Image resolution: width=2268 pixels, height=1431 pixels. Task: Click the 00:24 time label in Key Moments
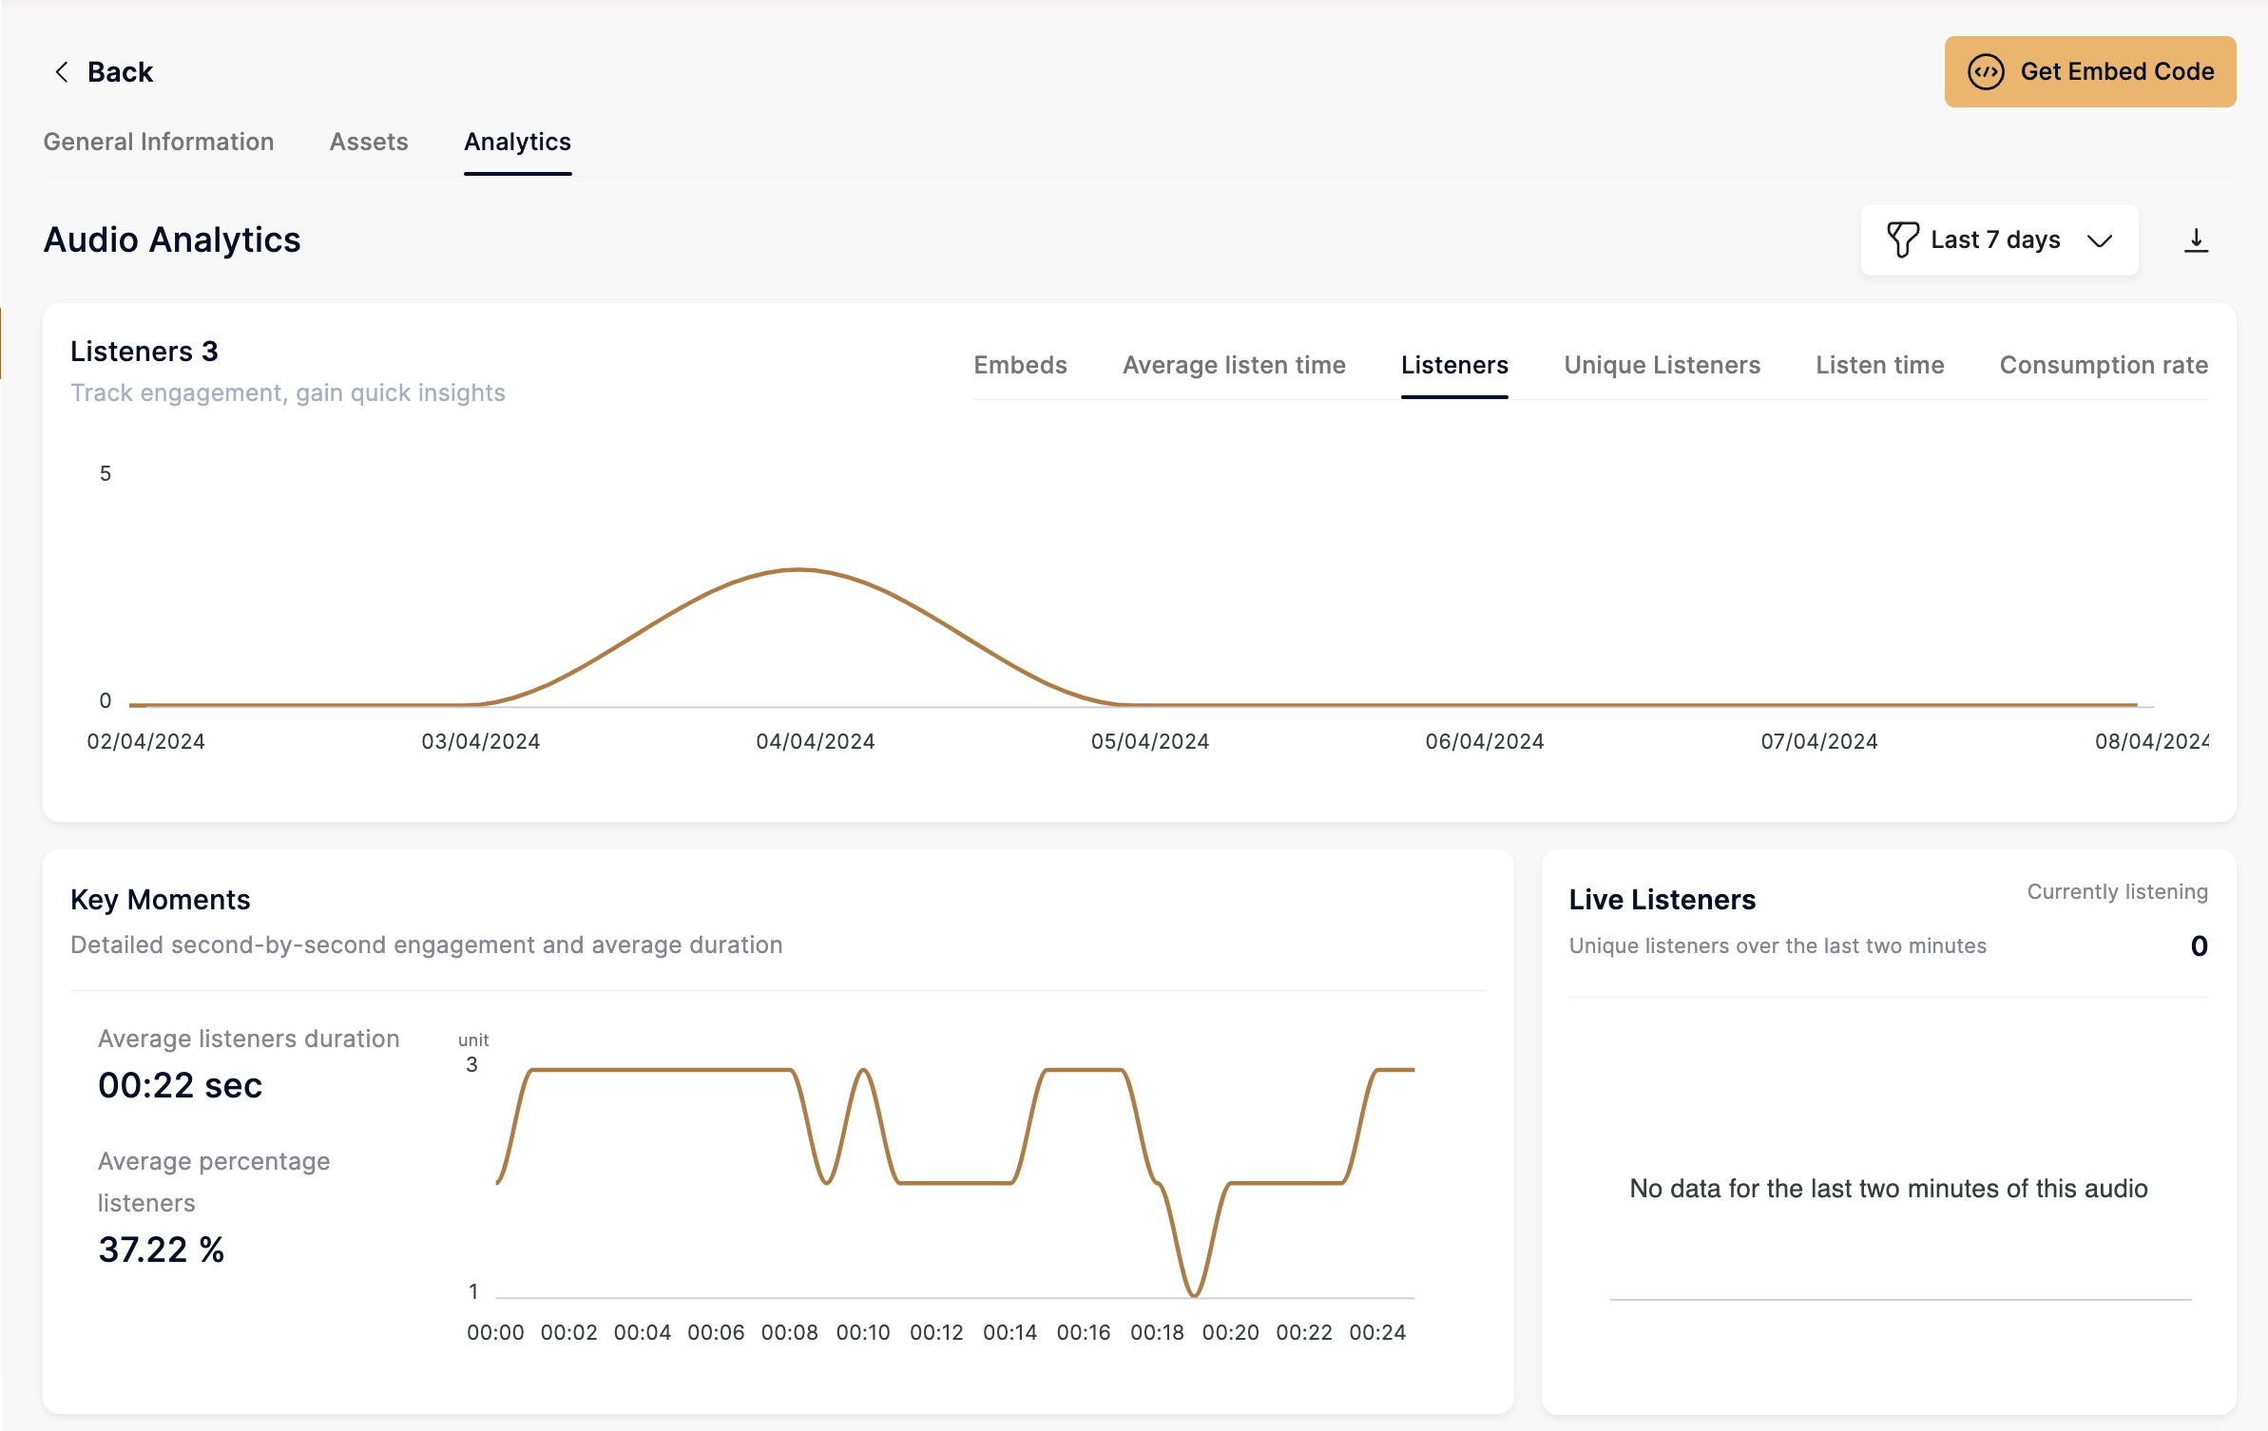coord(1377,1332)
